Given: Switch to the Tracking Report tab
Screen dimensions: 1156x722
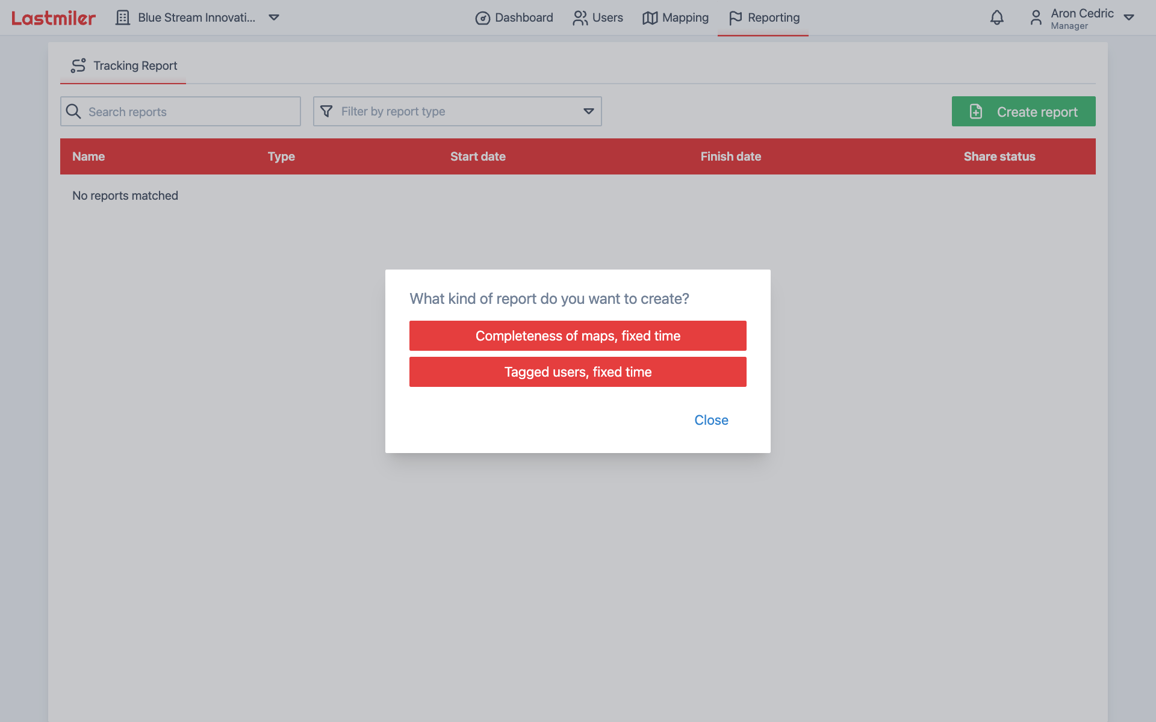Looking at the screenshot, I should (123, 66).
